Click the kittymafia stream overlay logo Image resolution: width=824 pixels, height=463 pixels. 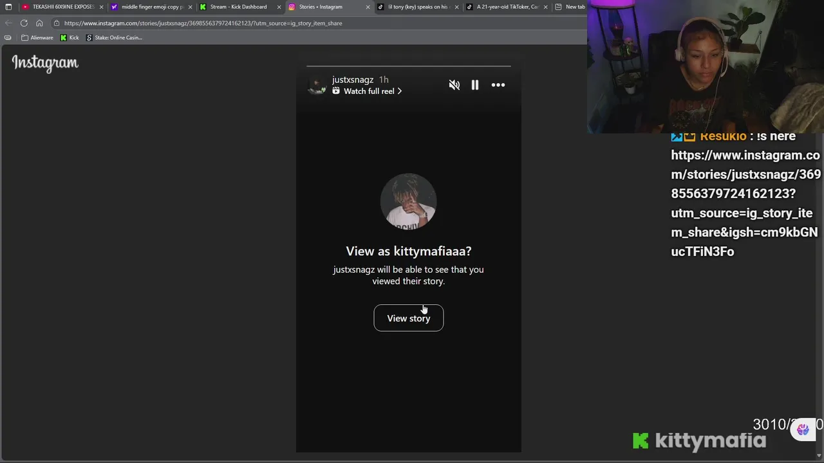click(x=700, y=440)
